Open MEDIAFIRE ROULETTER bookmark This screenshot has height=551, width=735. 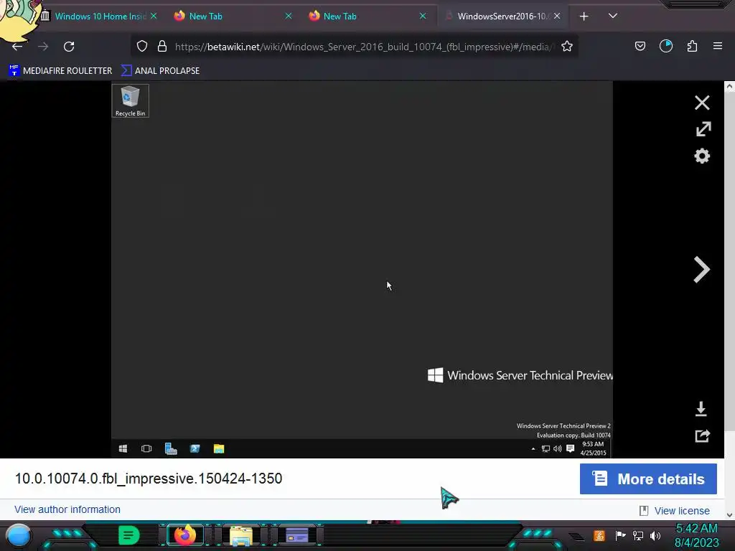[60, 71]
